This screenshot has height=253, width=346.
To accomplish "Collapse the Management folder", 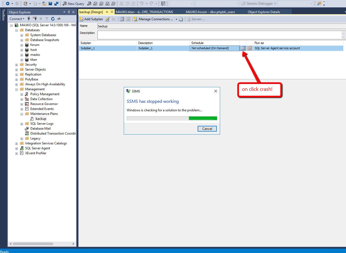I will (17, 89).
